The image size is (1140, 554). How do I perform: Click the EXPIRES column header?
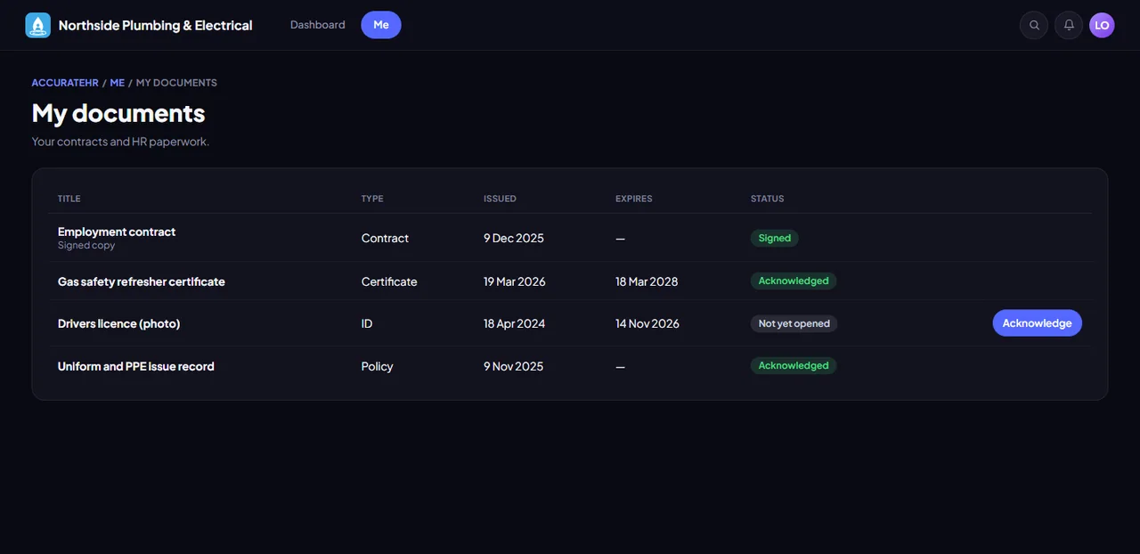coord(634,199)
